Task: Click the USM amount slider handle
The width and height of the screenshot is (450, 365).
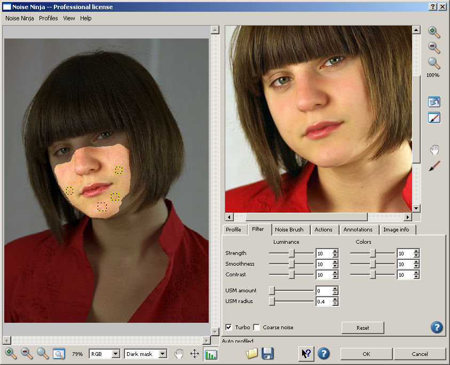Action: point(272,291)
